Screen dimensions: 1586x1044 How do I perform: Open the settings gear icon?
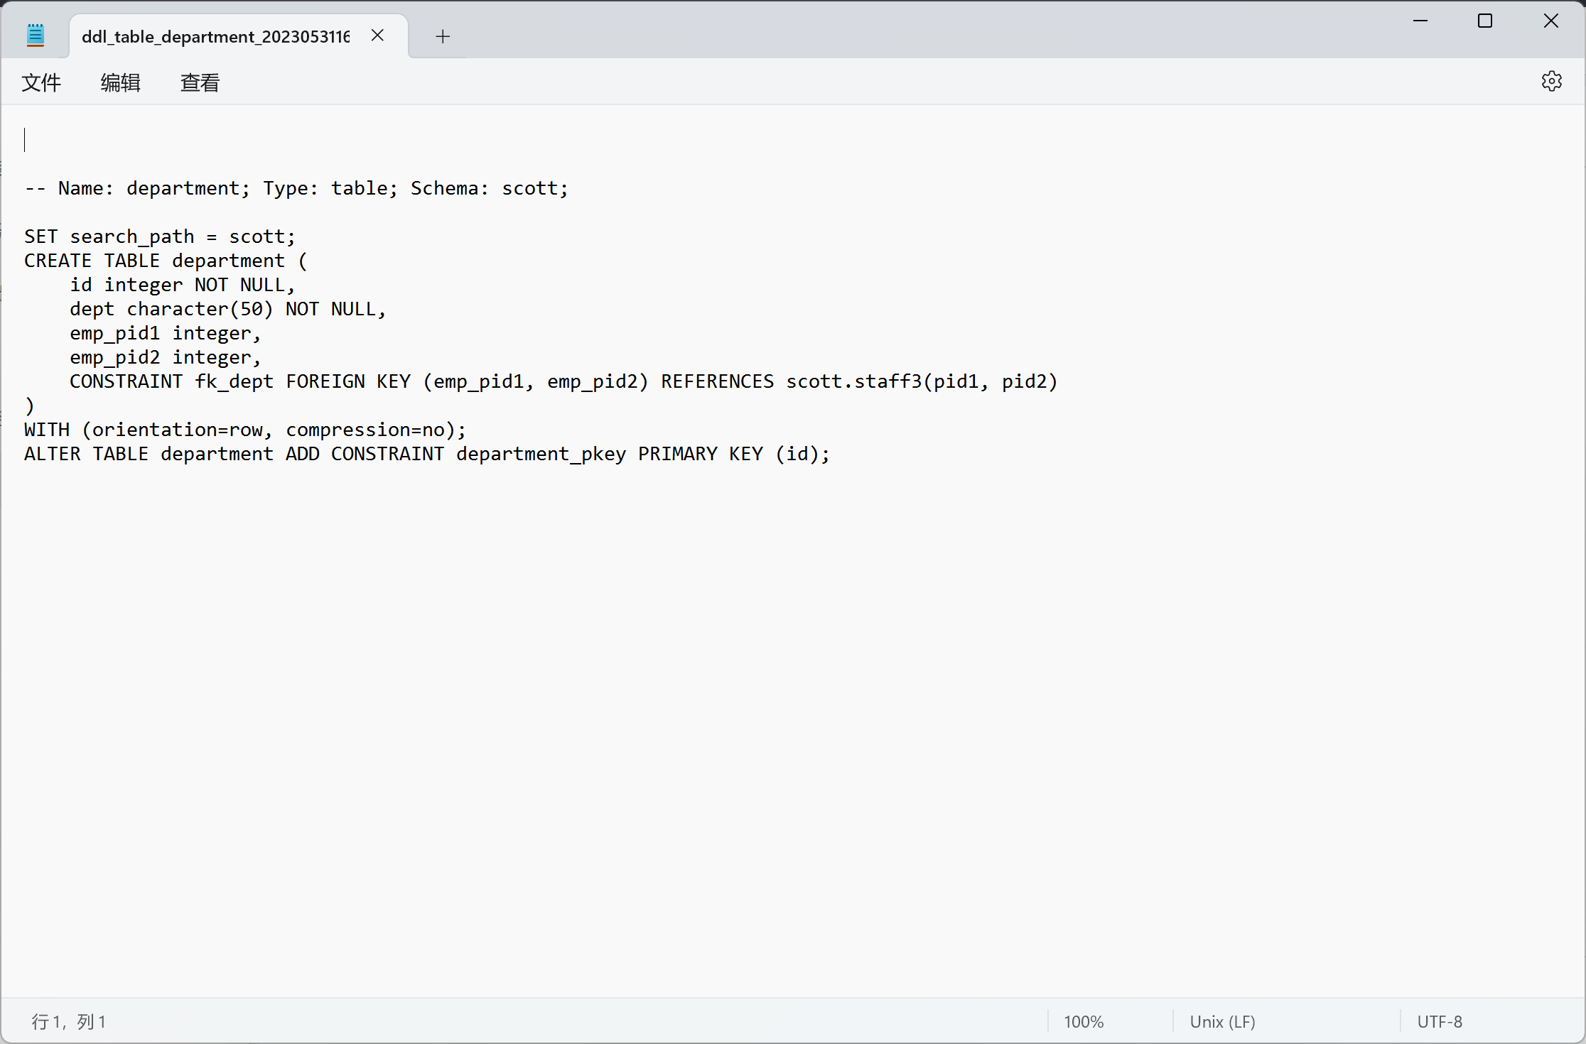coord(1551,82)
